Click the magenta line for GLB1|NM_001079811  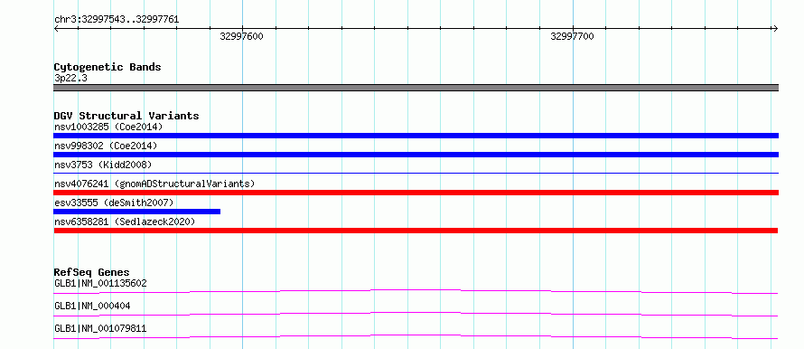[x=416, y=336]
